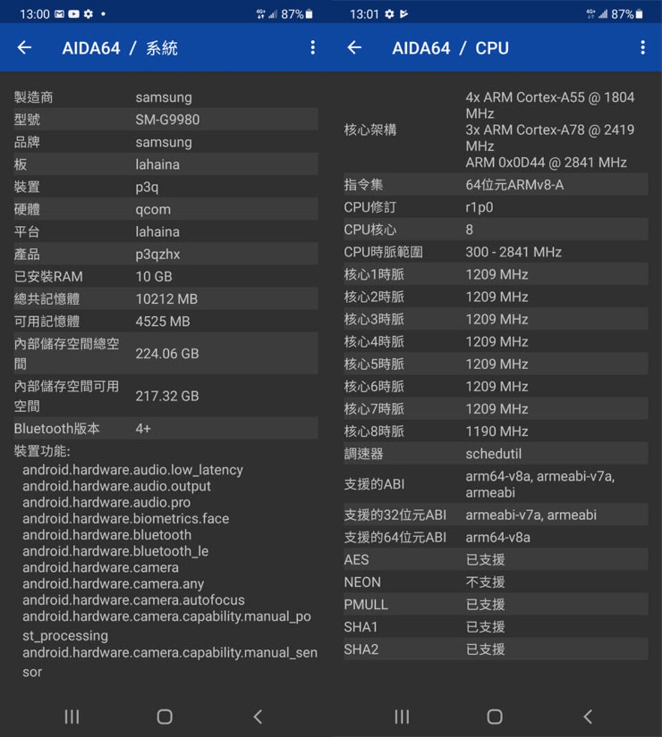This screenshot has width=662, height=737.
Task: Select android.hardware.biometrics.face feature entry
Action: pos(126,519)
